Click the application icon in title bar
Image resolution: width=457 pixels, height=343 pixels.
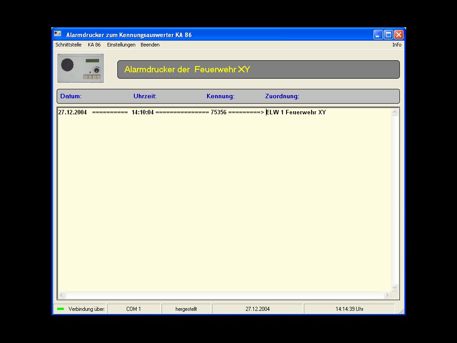(x=58, y=34)
